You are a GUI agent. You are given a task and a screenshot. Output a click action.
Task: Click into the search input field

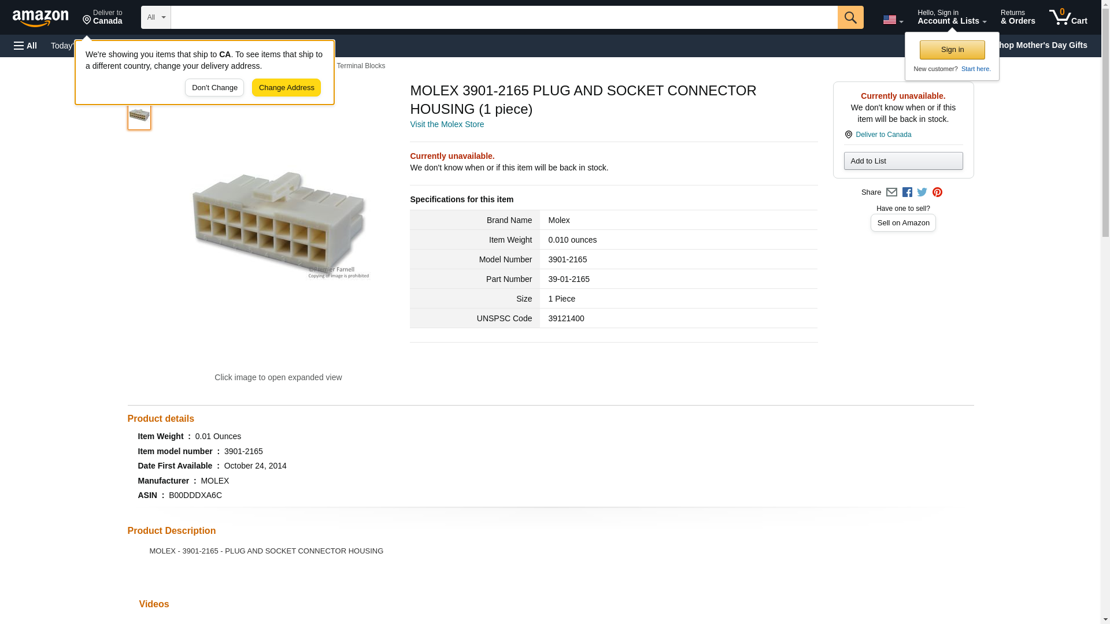pyautogui.click(x=504, y=17)
